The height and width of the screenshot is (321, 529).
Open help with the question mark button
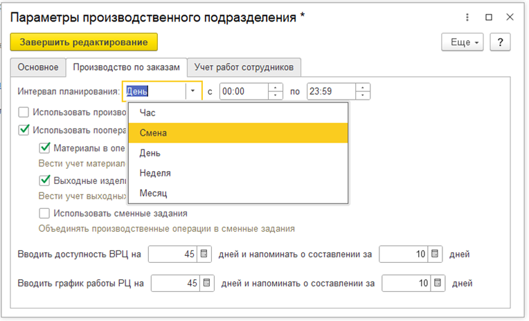(x=500, y=42)
